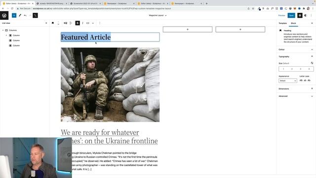
Task: Open more rich text controls dropdown
Action: (x=93, y=23)
